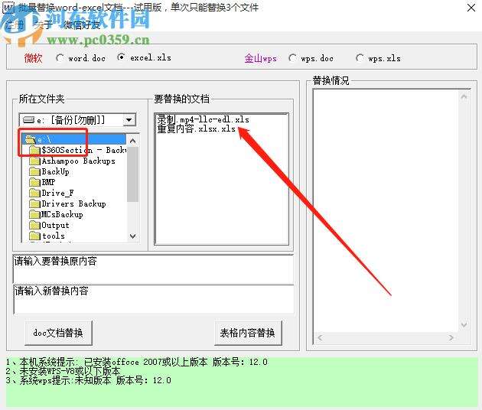Select the e:\ root folder

coord(74,139)
